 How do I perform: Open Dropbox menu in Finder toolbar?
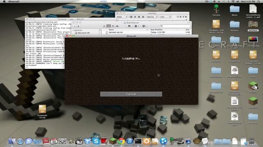(x=144, y=26)
